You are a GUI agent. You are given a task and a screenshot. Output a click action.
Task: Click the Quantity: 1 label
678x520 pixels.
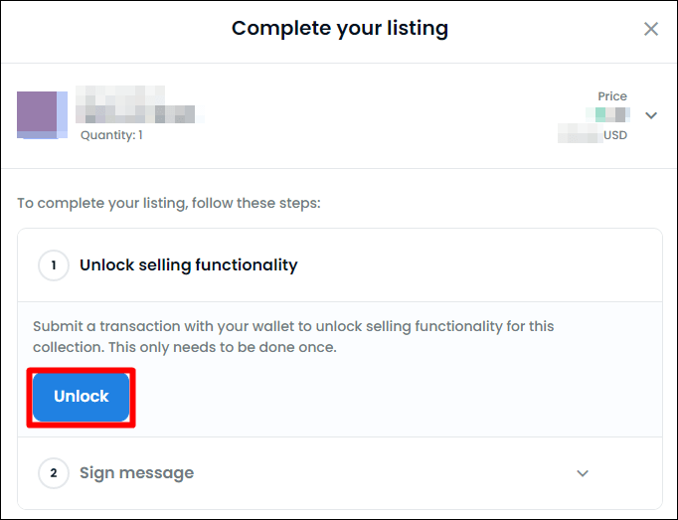(111, 135)
